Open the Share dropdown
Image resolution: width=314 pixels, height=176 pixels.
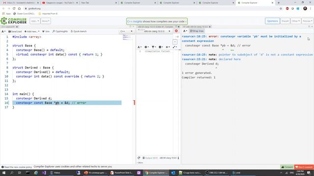(285, 21)
